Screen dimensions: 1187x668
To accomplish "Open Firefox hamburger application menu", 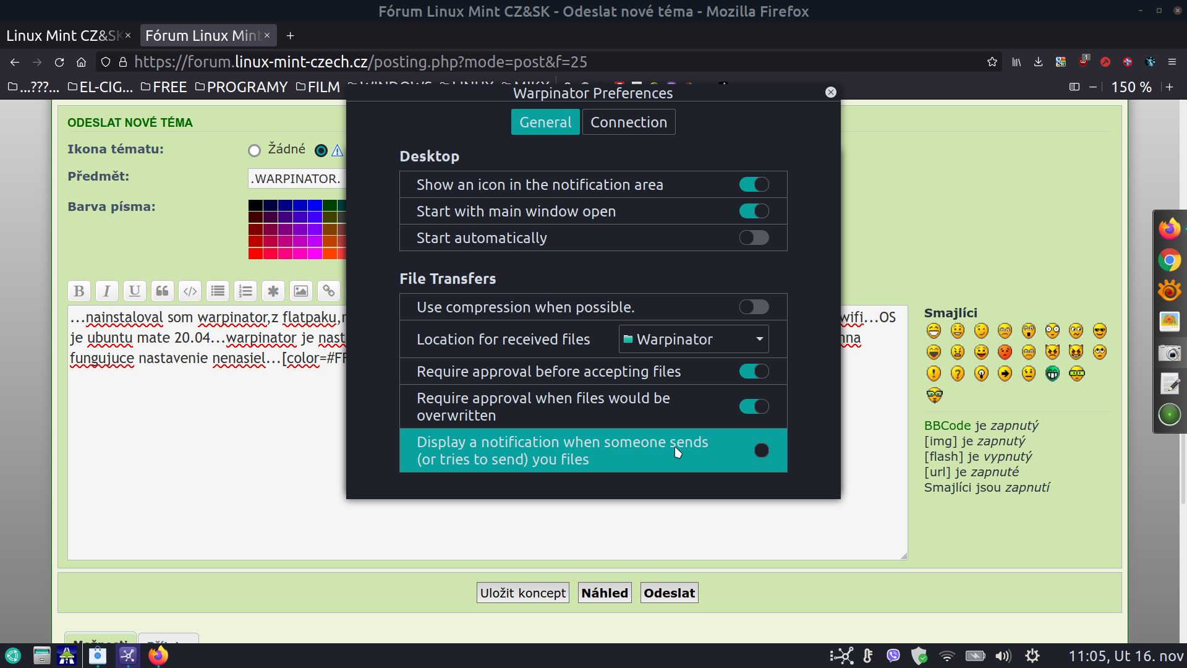I will click(x=1172, y=62).
